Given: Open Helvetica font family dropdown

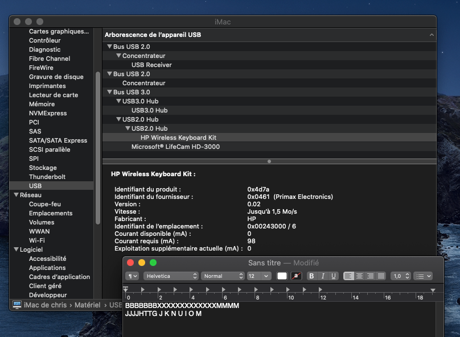Looking at the screenshot, I should click(x=171, y=276).
